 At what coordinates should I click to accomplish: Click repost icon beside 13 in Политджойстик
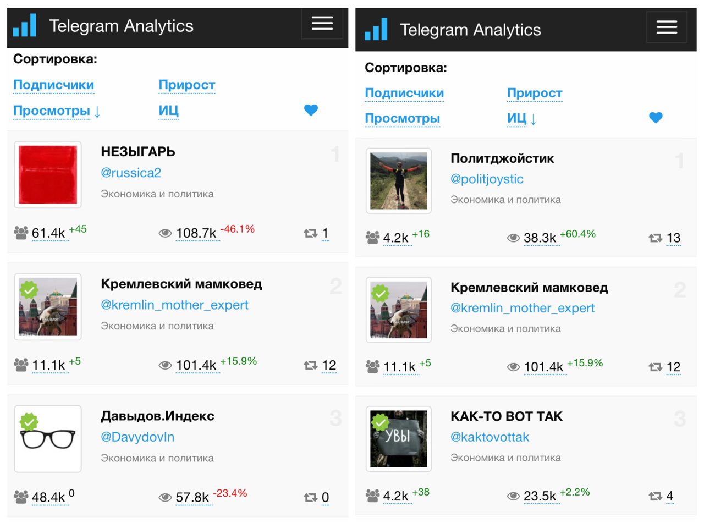[656, 238]
